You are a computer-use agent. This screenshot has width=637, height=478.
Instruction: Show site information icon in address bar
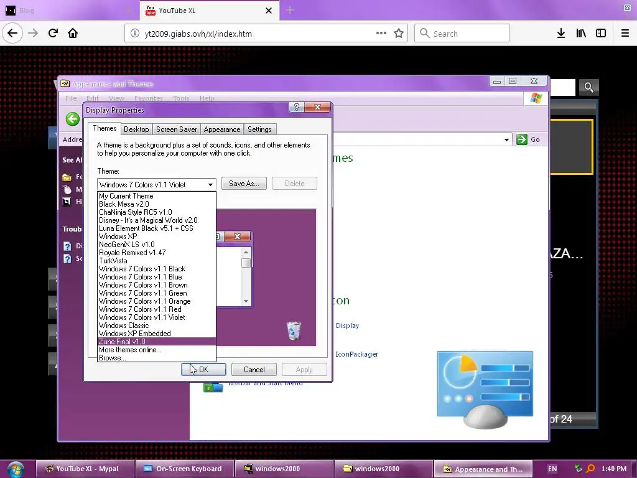(135, 34)
